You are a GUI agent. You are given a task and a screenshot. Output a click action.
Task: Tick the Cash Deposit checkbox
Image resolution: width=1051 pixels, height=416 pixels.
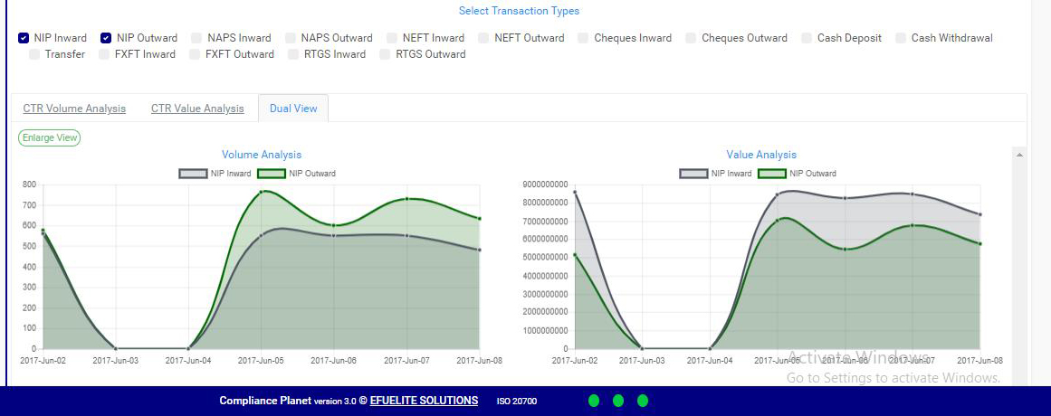coord(807,38)
